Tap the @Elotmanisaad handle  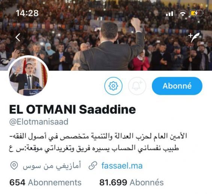click(39, 122)
